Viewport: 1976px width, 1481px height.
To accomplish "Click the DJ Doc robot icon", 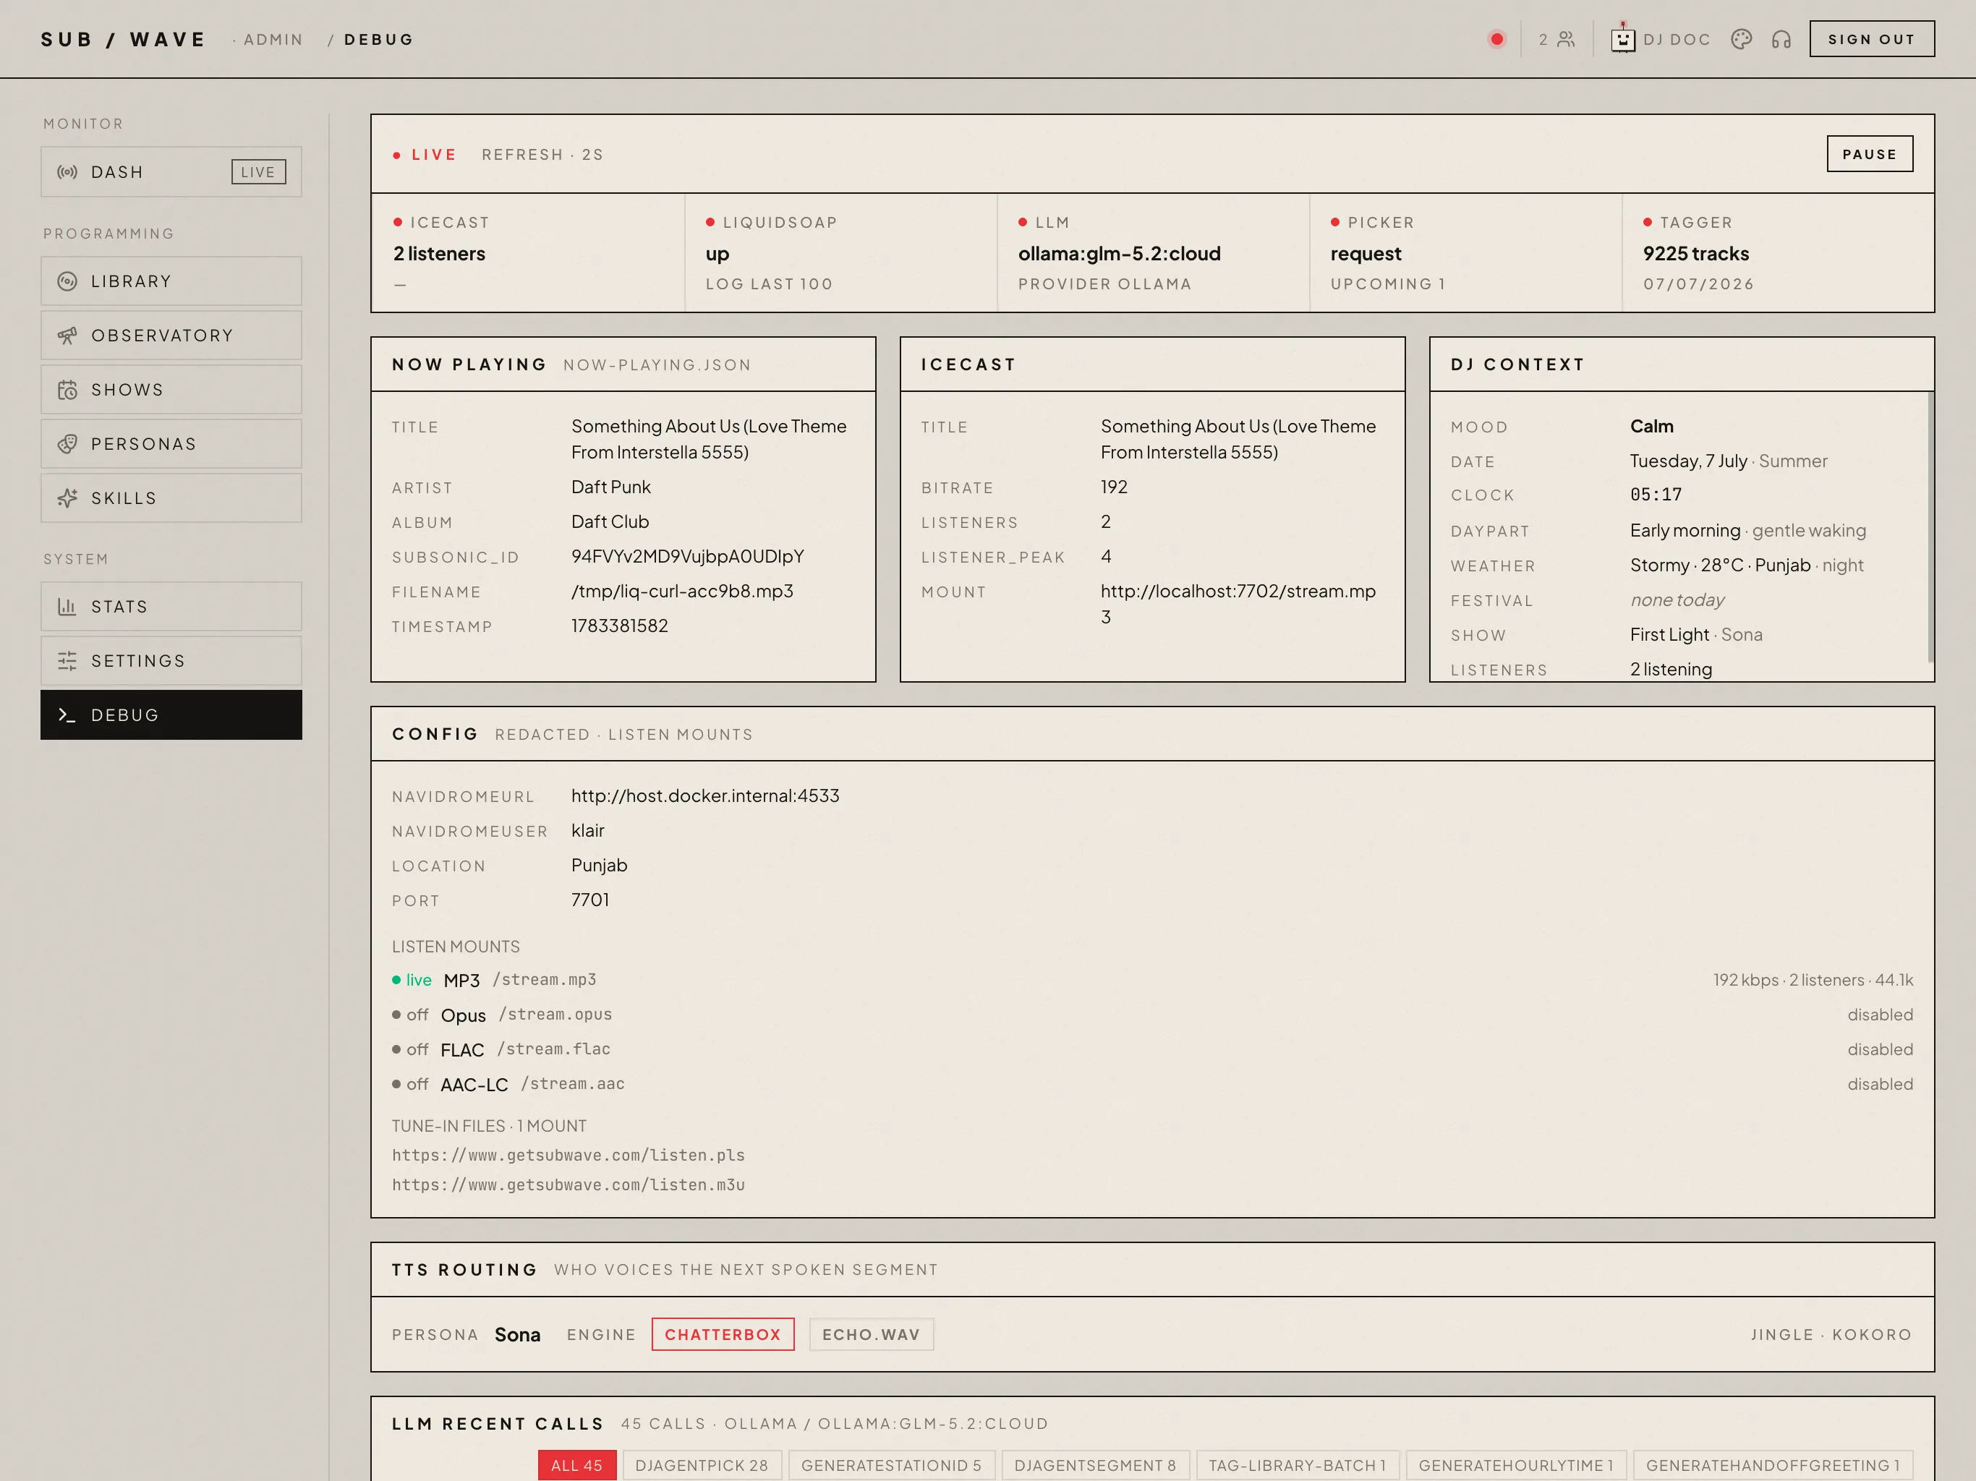I will pyautogui.click(x=1623, y=39).
